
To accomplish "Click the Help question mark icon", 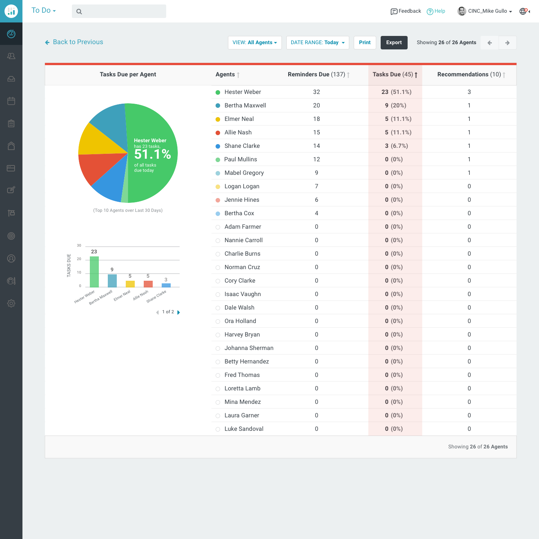I will [x=430, y=12].
